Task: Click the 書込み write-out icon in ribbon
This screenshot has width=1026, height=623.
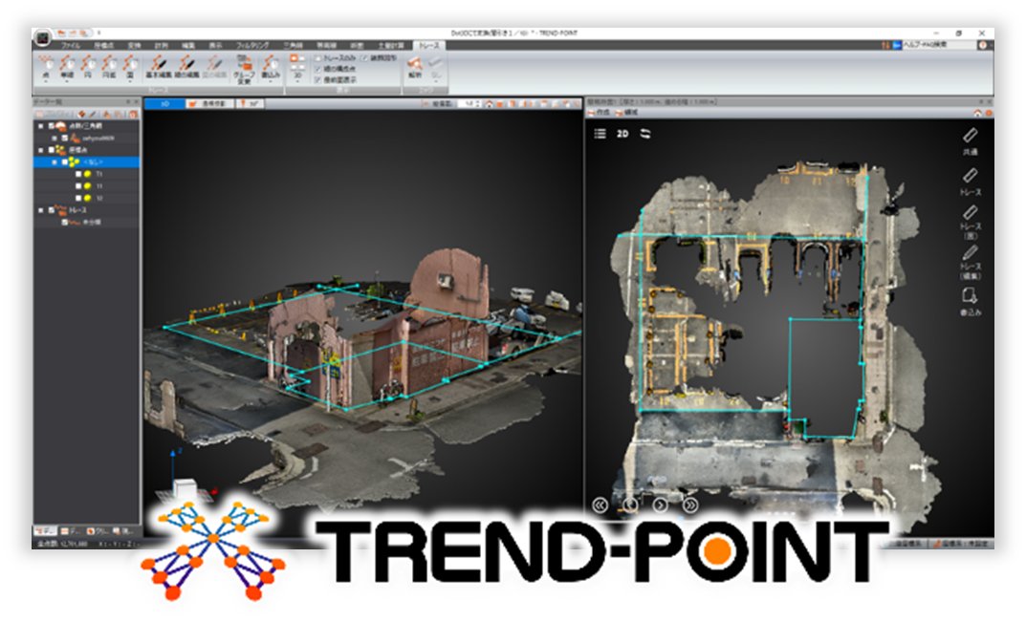Action: [271, 67]
